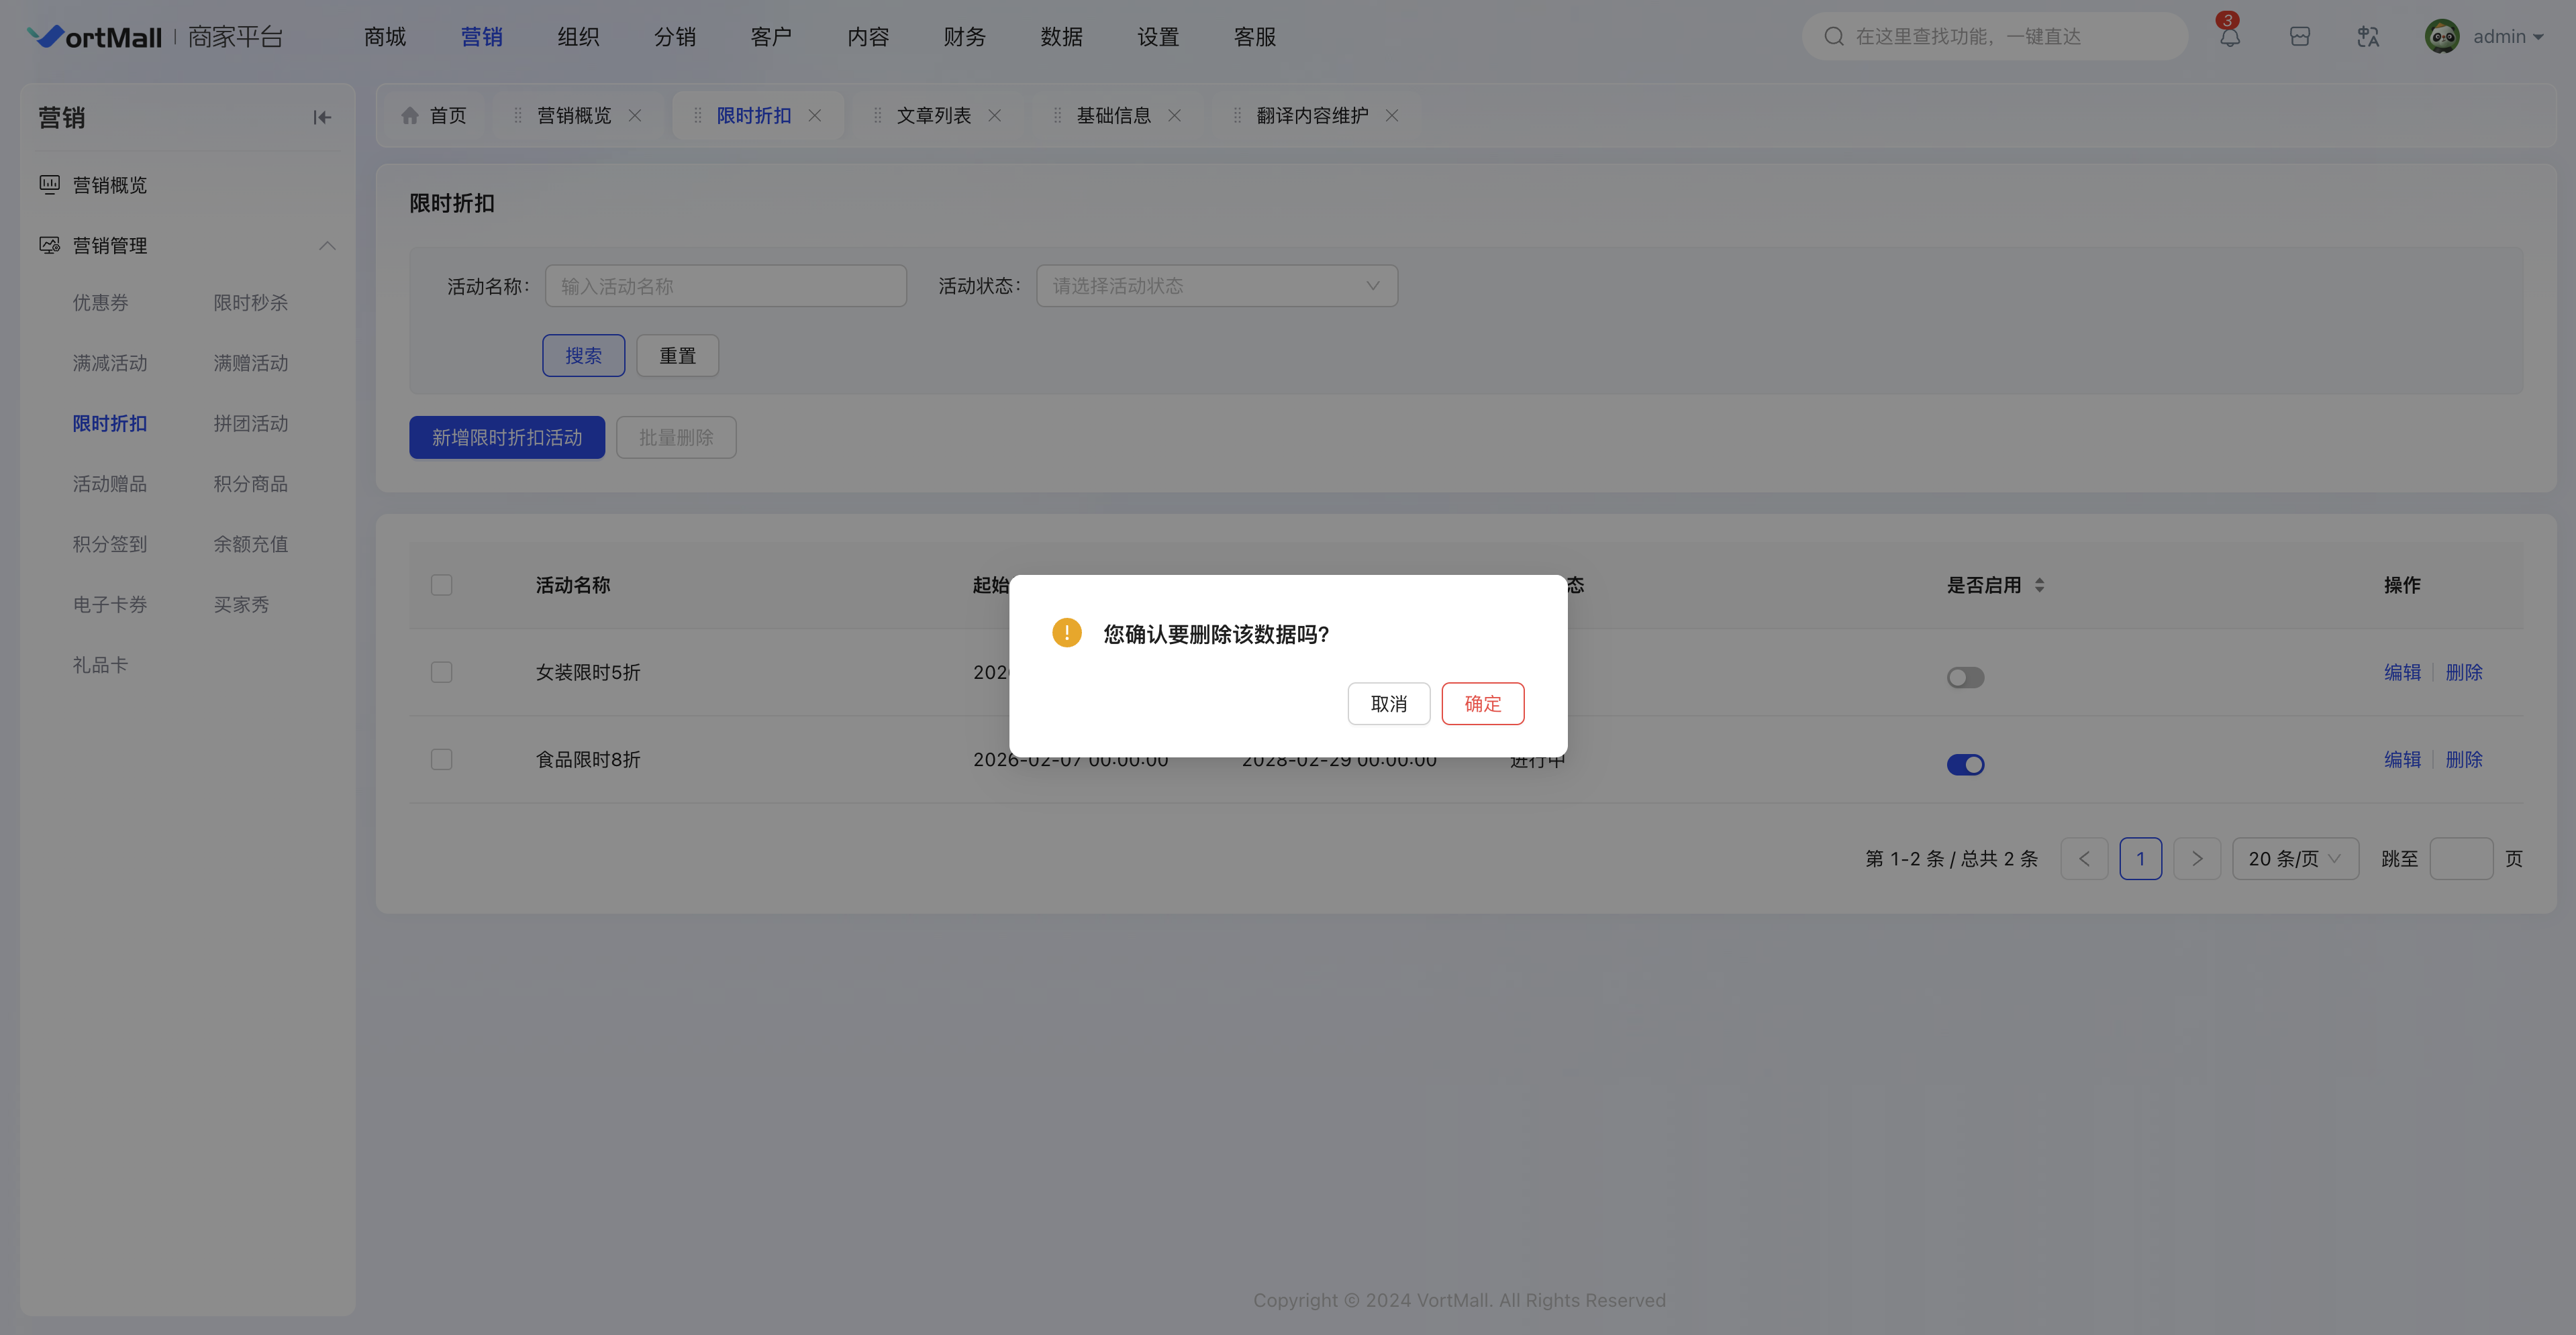The image size is (2576, 1335).
Task: Check the select-all checkbox in the table header
Action: [x=441, y=586]
